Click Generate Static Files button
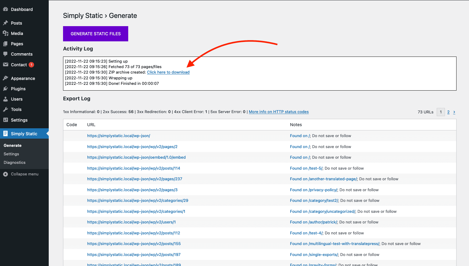 [96, 34]
